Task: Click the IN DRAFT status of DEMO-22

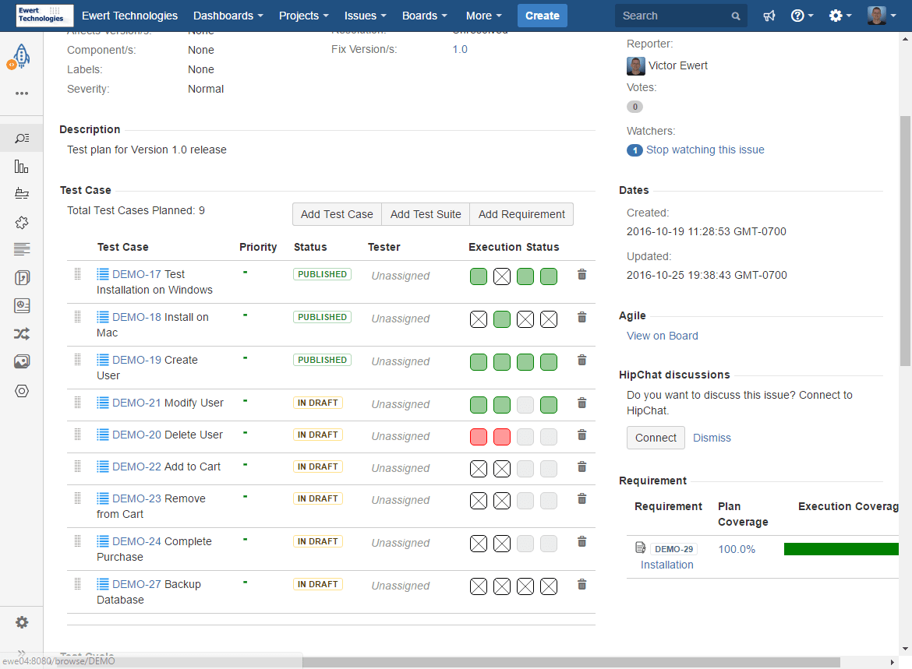Action: [x=317, y=467]
